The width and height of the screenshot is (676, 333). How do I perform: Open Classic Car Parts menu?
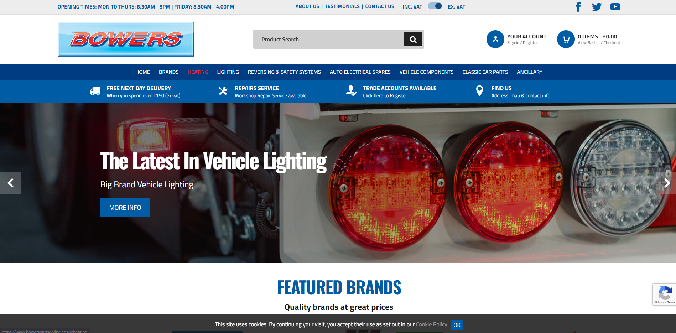[485, 72]
